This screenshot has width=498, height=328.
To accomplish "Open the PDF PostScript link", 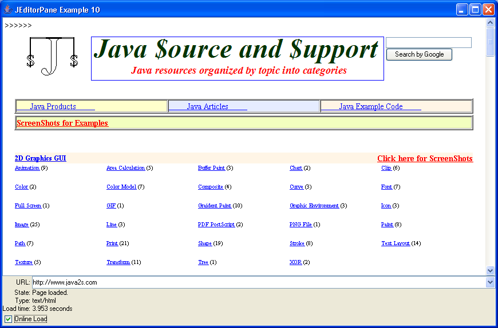I will pyautogui.click(x=216, y=225).
